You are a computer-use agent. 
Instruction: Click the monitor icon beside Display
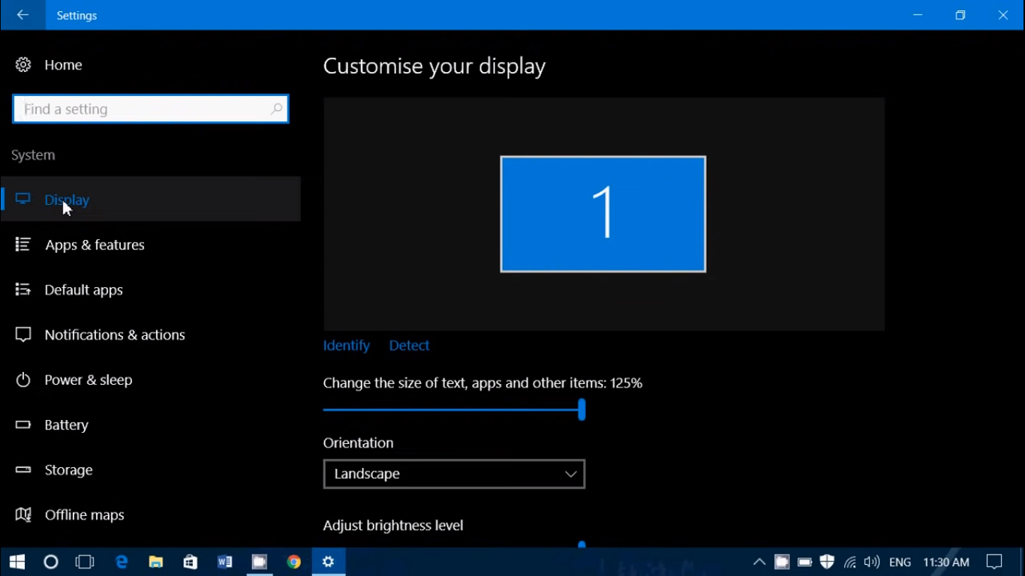tap(23, 199)
